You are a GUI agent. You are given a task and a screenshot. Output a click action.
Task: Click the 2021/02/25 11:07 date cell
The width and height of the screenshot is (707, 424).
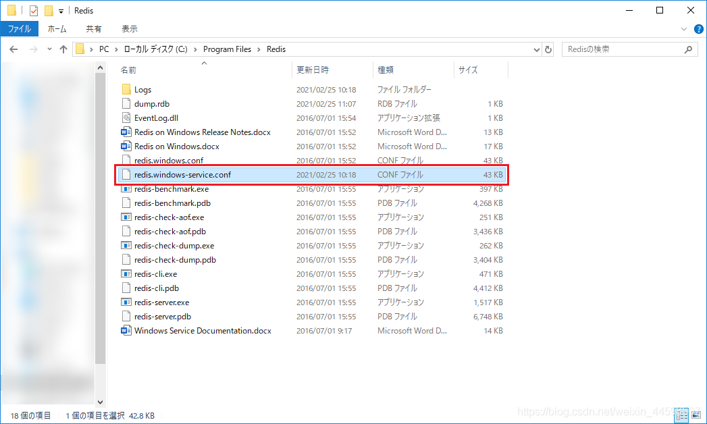(x=326, y=103)
